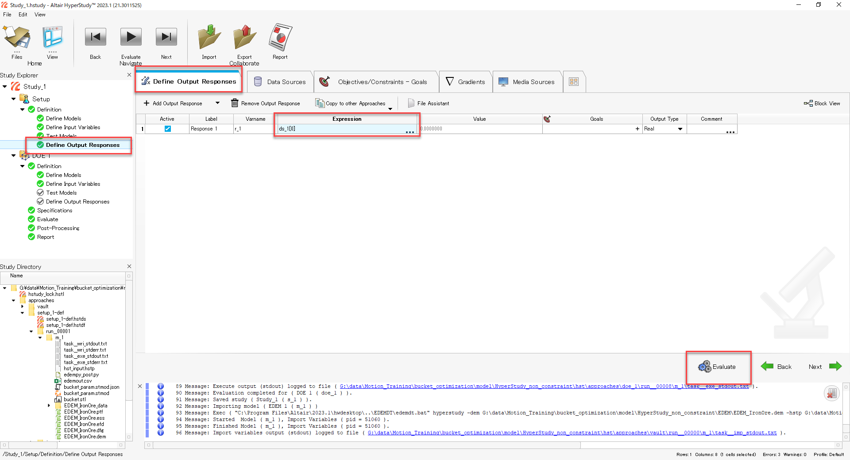Switch to the Gradients tab
This screenshot has height=460, width=850.
(466, 82)
